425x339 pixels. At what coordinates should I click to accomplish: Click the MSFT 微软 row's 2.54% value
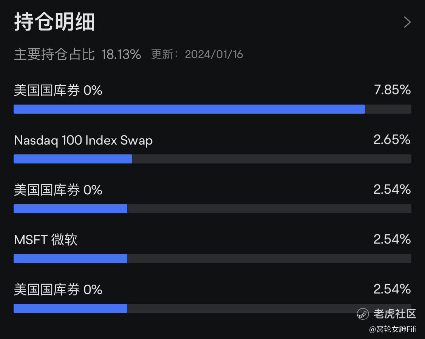pos(392,239)
